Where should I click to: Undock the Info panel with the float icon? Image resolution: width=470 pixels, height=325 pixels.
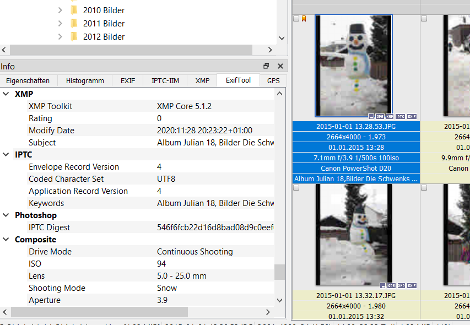click(x=266, y=66)
